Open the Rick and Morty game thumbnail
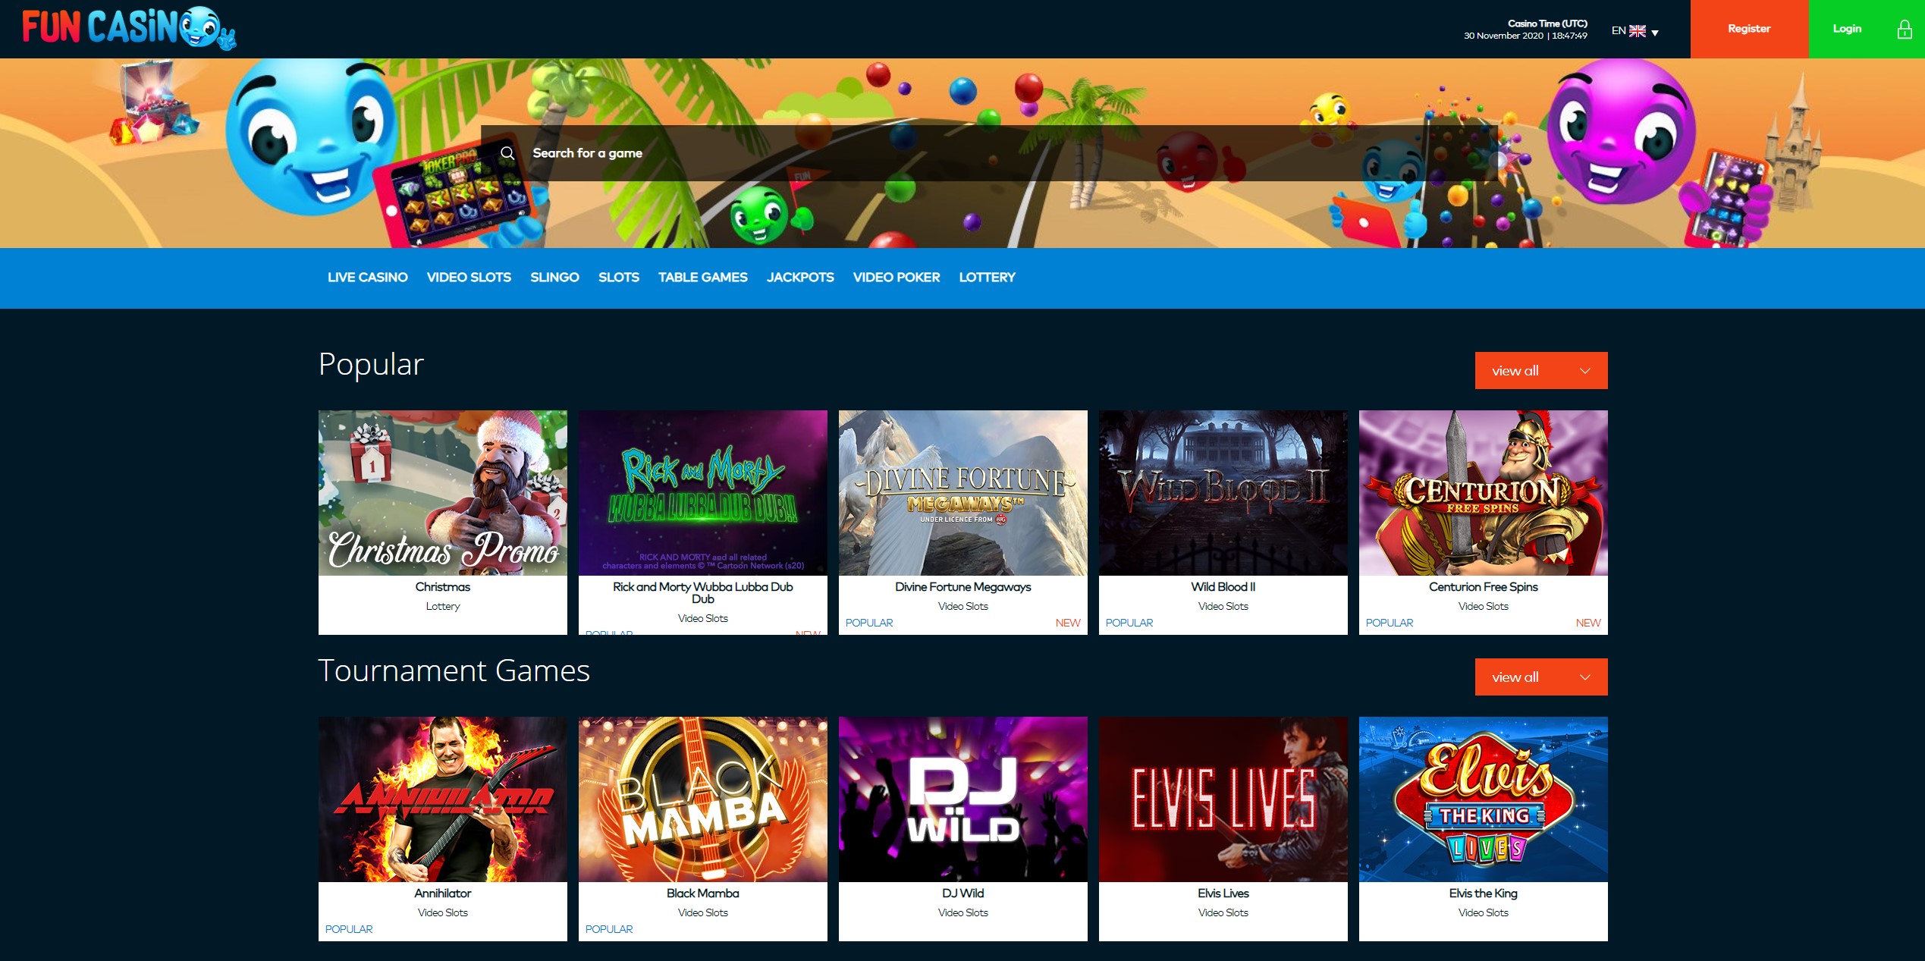This screenshot has width=1925, height=961. pos(703,493)
